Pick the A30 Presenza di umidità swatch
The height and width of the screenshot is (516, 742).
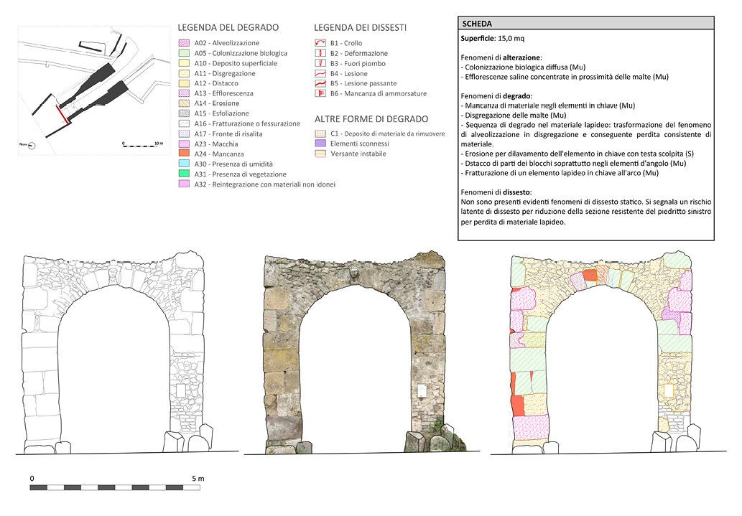183,164
